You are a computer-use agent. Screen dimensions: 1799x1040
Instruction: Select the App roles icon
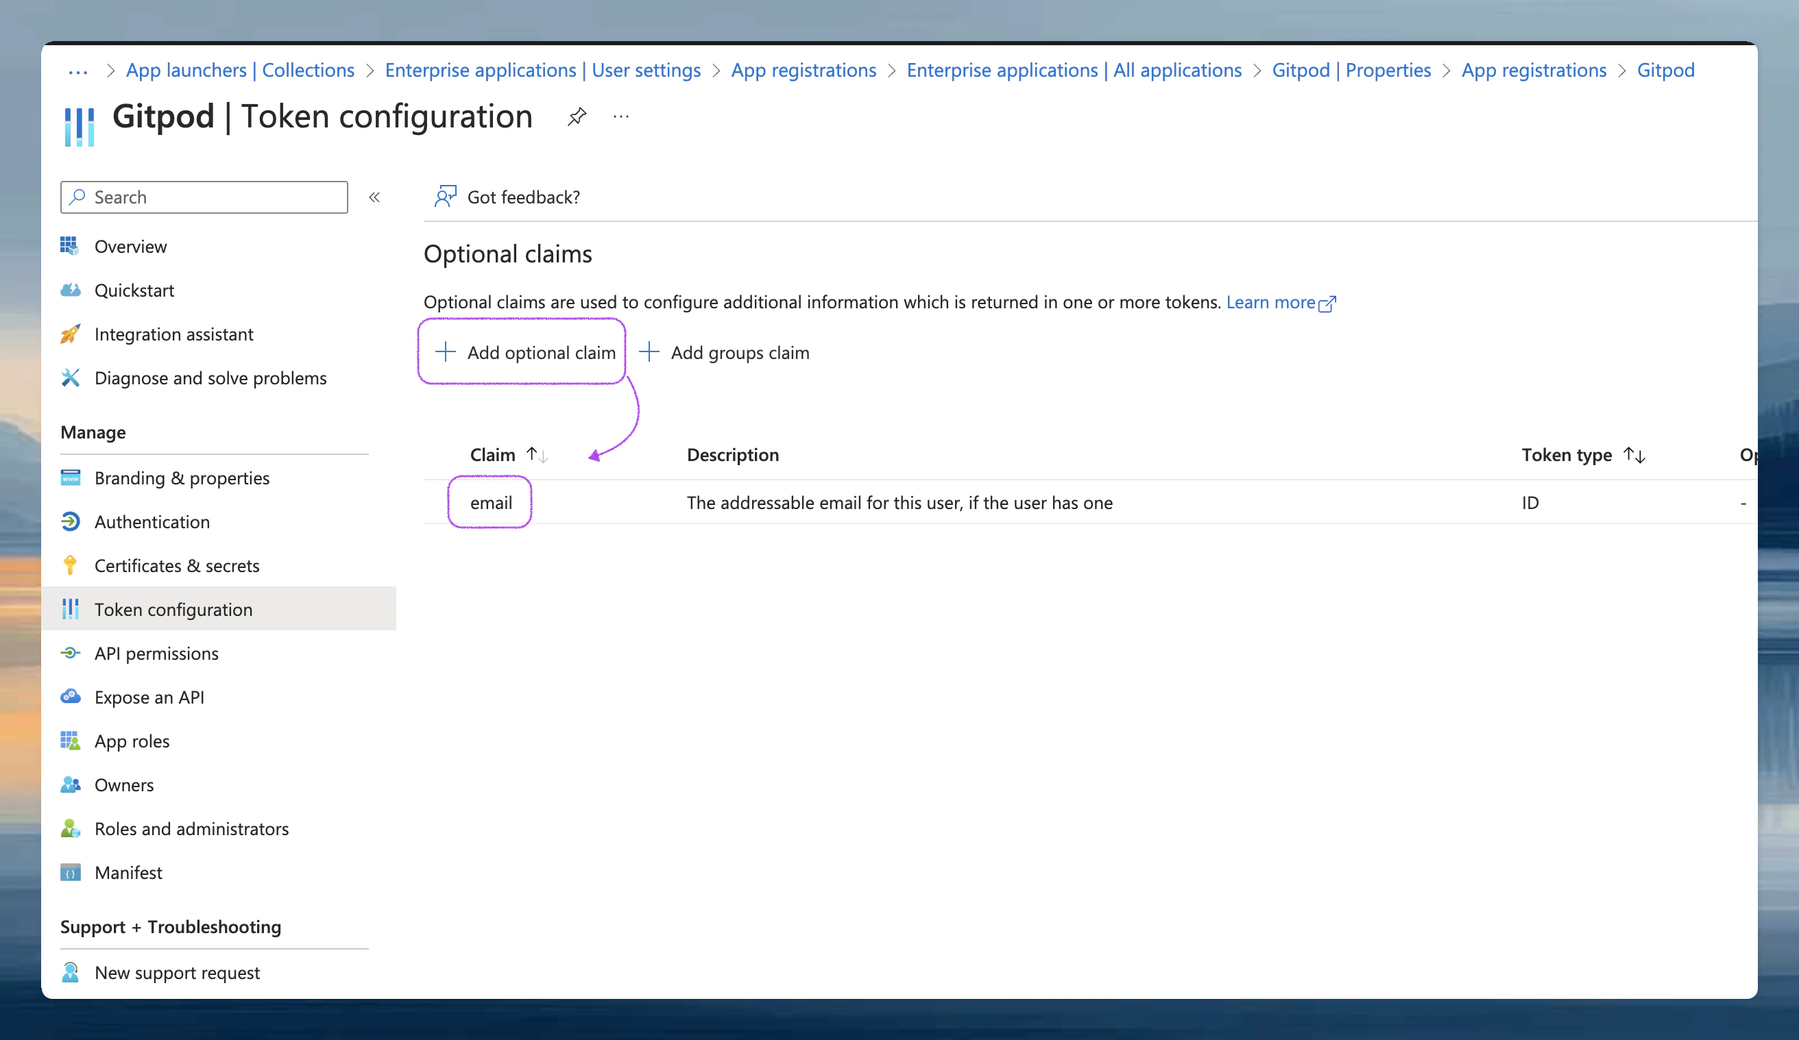coord(70,741)
